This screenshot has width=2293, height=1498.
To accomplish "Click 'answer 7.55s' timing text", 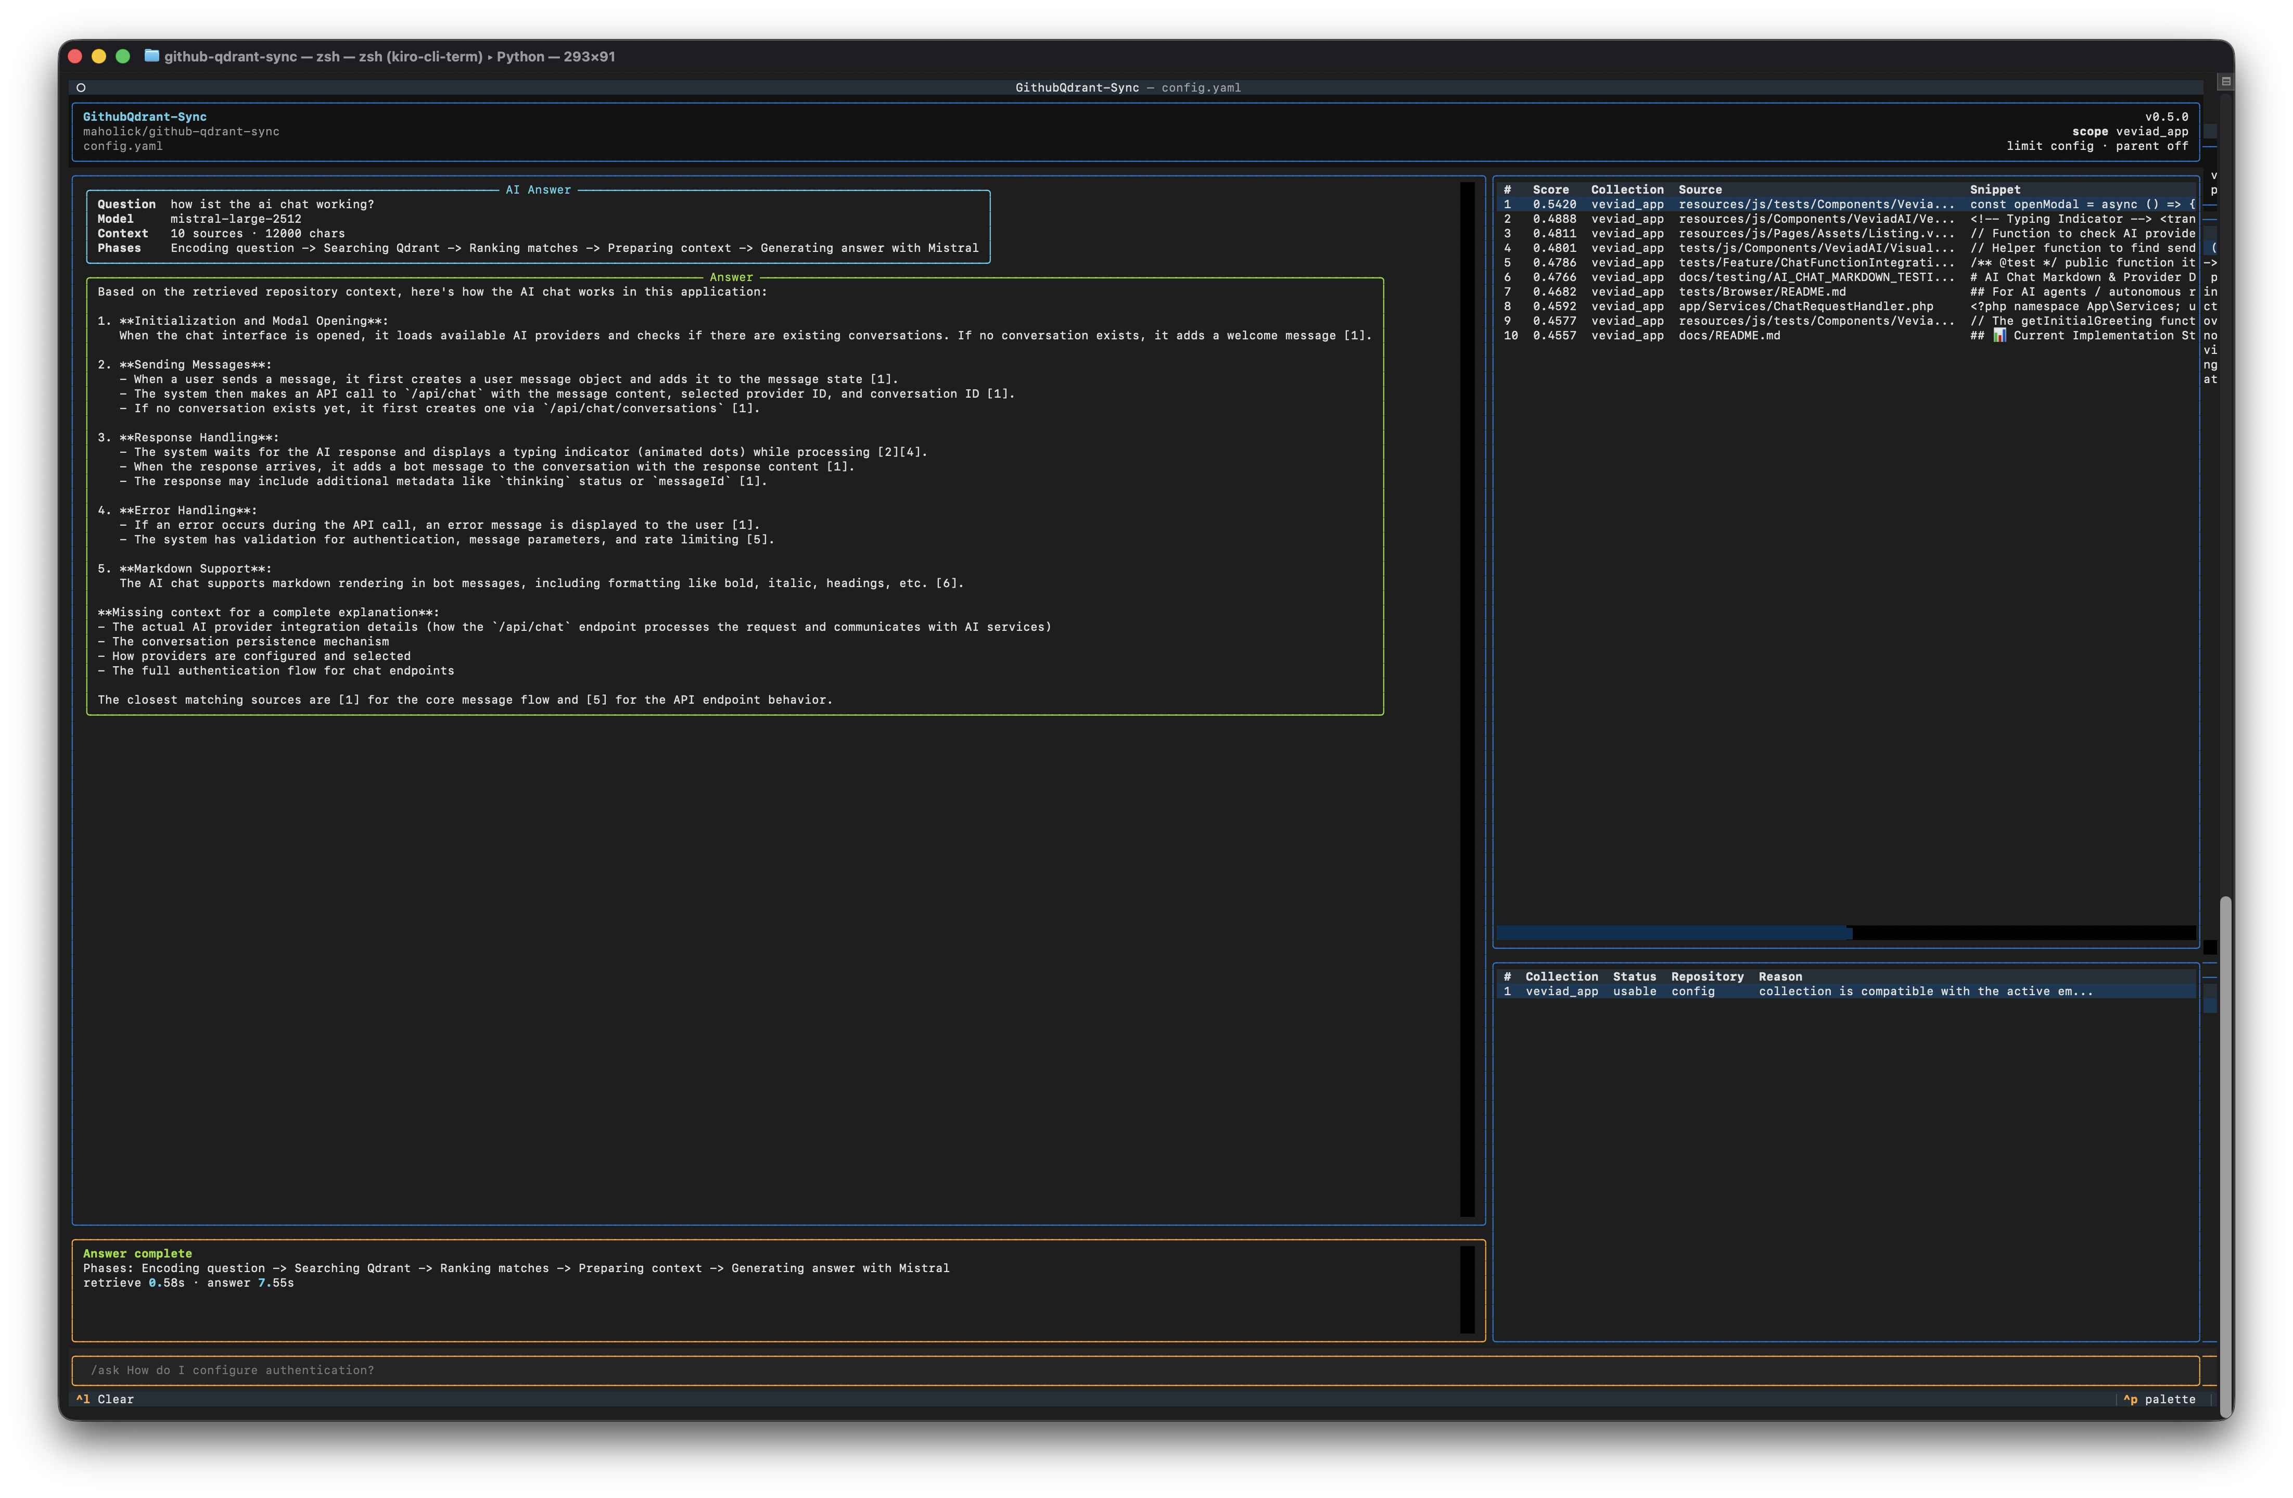I will click(250, 1282).
